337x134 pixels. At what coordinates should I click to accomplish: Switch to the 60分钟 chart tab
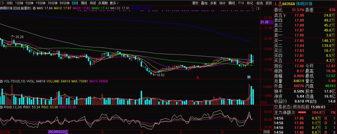64,3
